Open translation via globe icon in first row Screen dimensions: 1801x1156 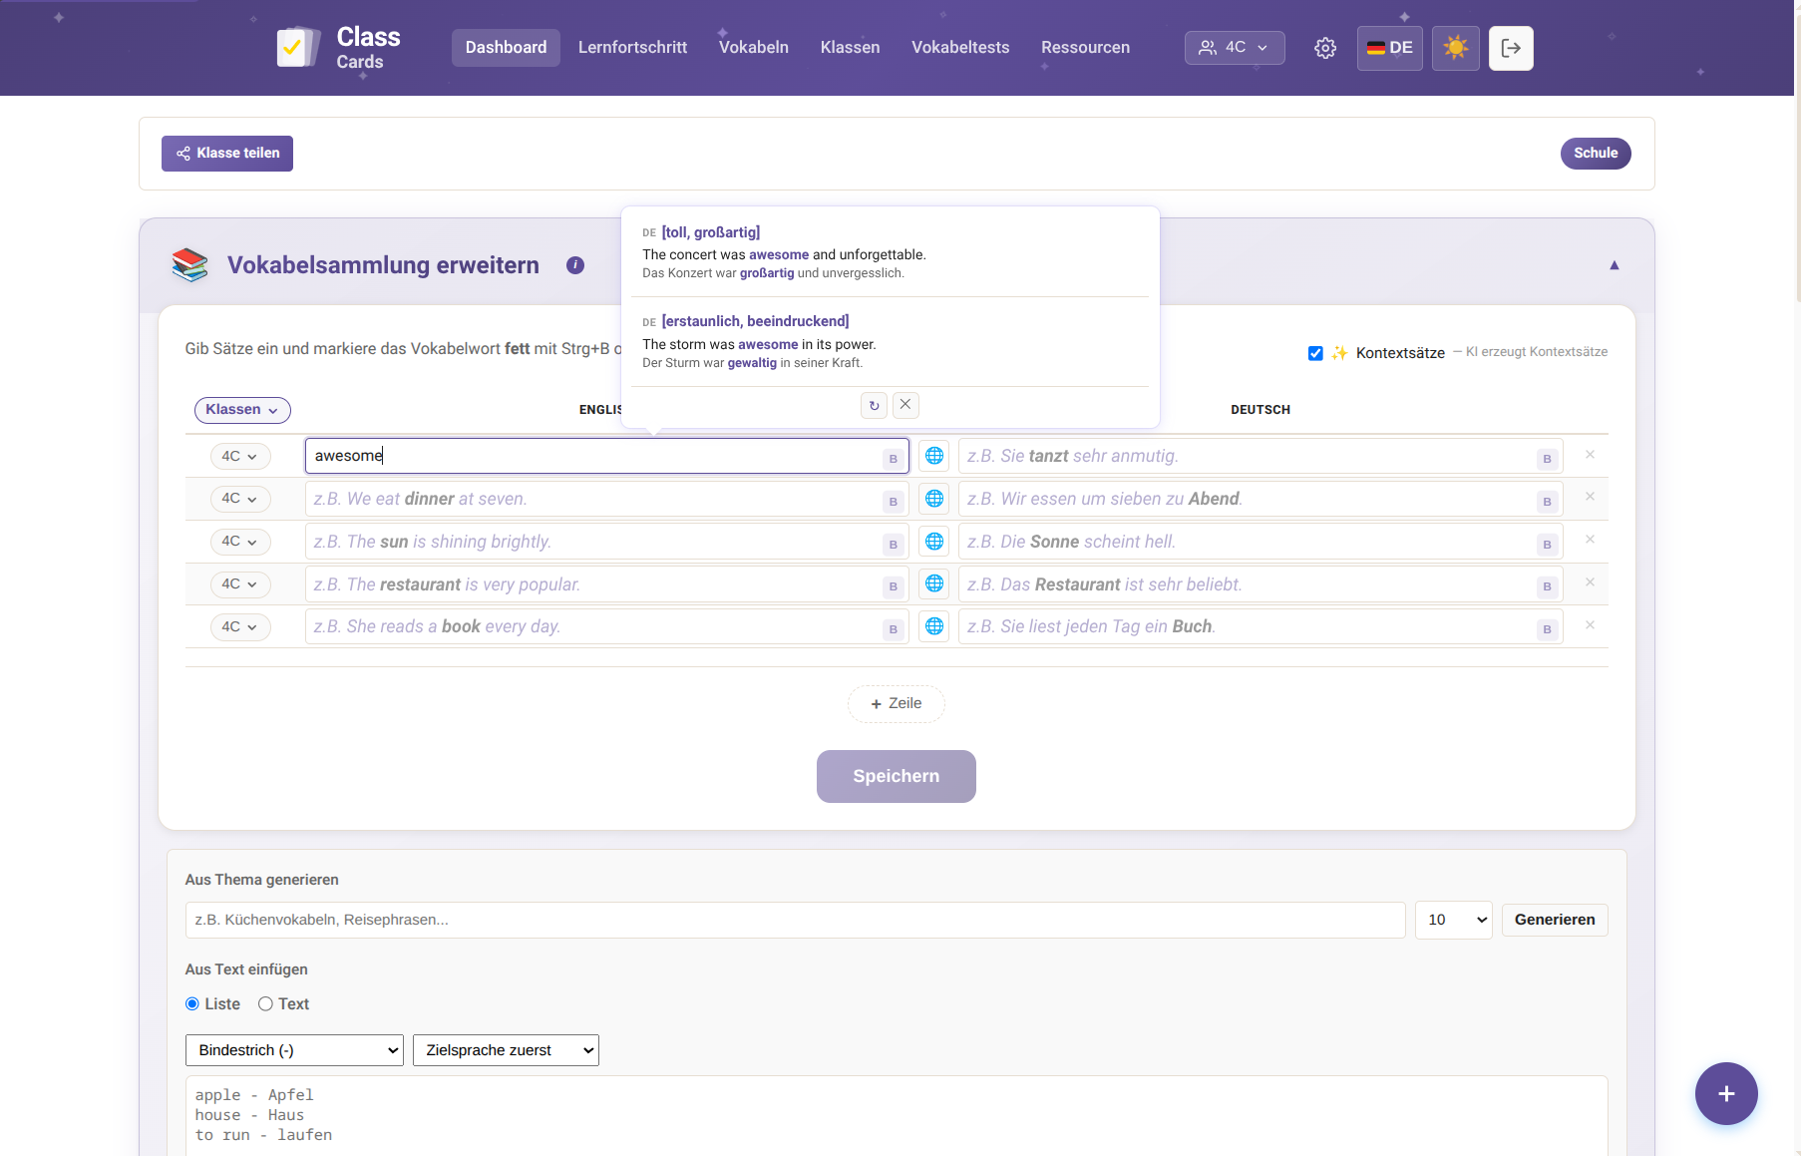[934, 456]
